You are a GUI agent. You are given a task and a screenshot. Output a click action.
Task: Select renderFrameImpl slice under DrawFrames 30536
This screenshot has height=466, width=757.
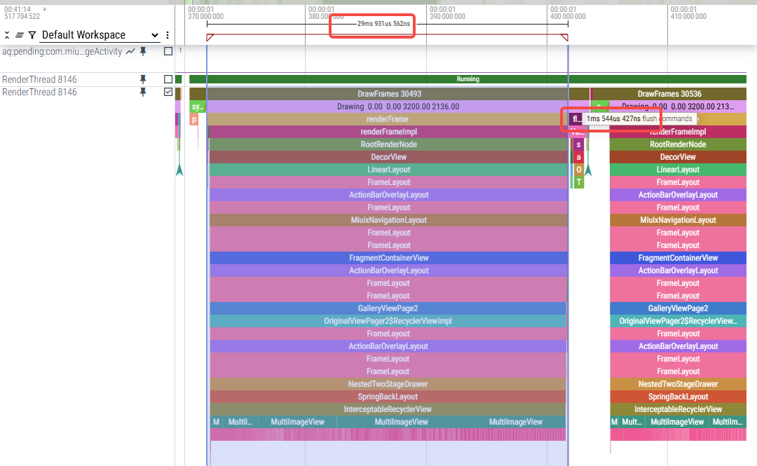678,131
